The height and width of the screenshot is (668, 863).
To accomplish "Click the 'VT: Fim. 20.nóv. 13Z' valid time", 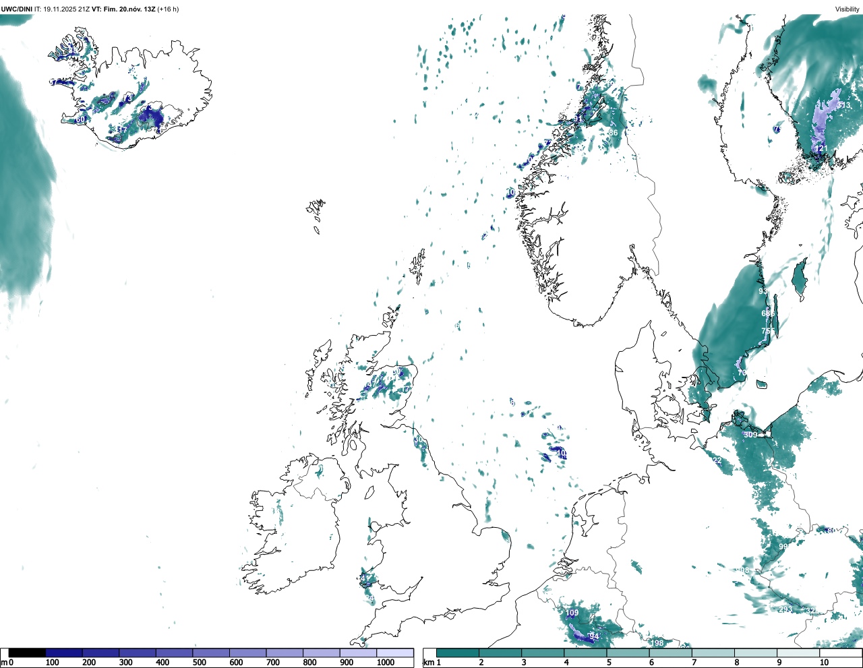I will tap(123, 9).
